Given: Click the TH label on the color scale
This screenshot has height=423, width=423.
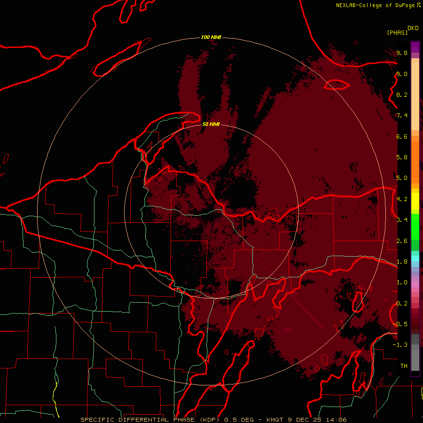Looking at the screenshot, I should (404, 366).
